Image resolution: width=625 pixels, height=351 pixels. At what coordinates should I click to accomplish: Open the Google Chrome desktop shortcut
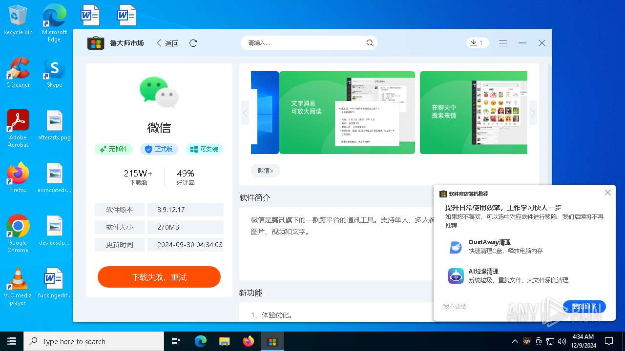point(18,234)
